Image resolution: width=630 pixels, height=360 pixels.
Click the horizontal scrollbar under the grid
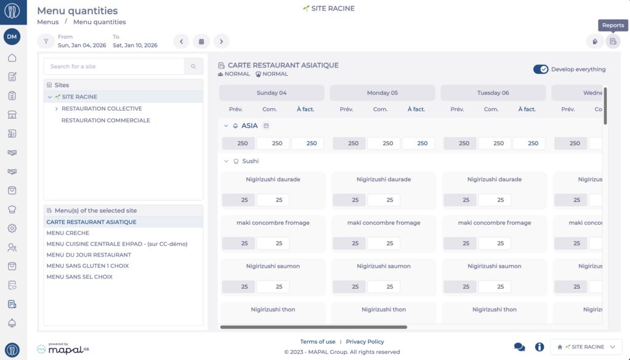tap(313, 327)
